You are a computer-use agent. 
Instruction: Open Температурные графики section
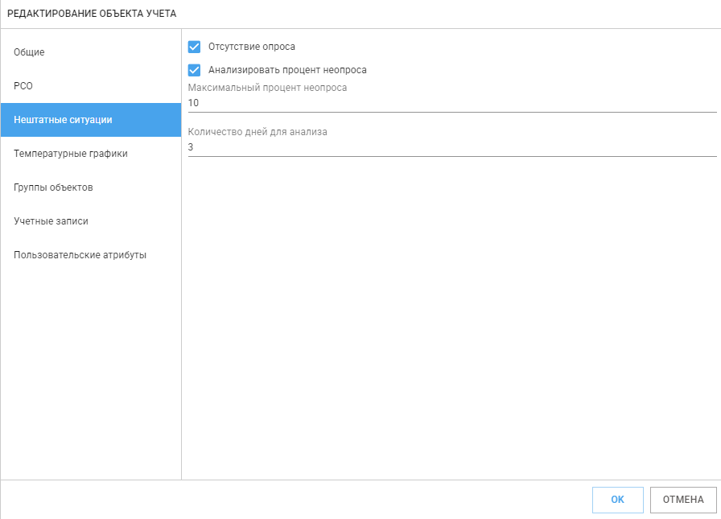point(91,154)
